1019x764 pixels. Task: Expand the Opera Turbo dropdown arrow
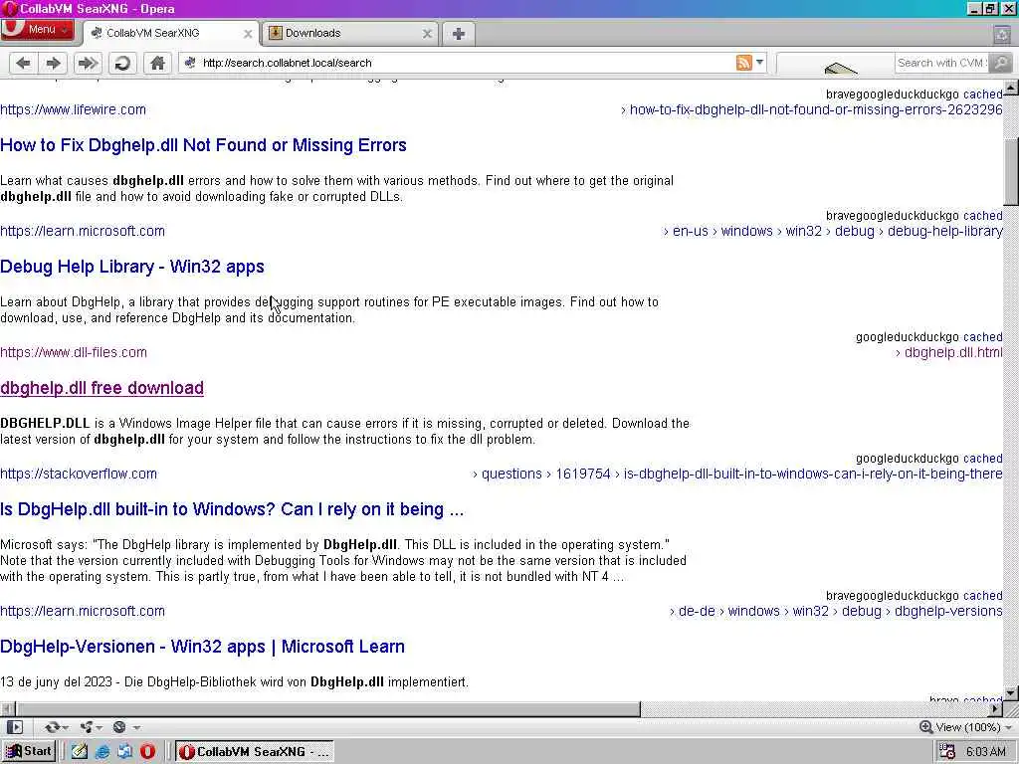[x=136, y=727]
